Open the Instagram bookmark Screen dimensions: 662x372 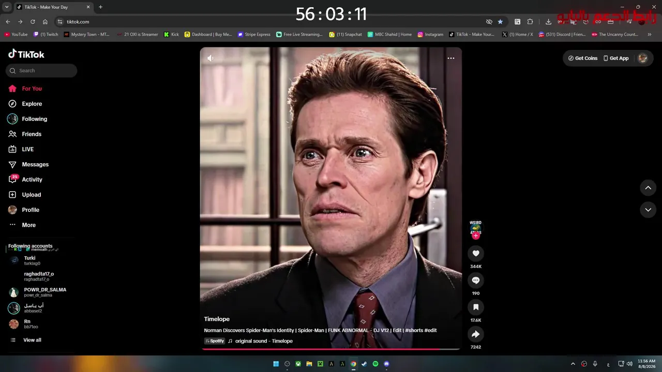pyautogui.click(x=430, y=35)
